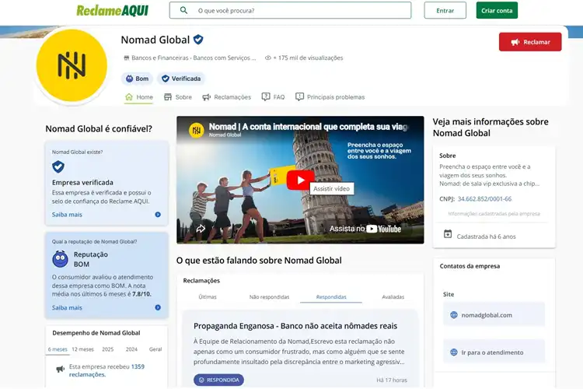Click the eye icon beside 175 mil de visualizações
Image resolution: width=583 pixels, height=389 pixels.
pyautogui.click(x=267, y=58)
